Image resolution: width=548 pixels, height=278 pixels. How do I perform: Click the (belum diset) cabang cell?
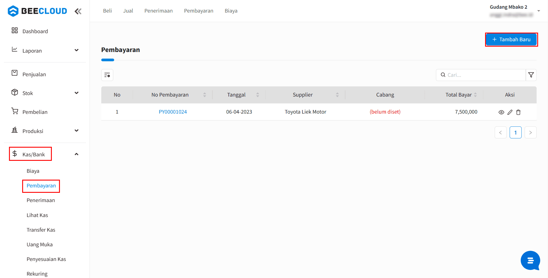[x=385, y=112]
